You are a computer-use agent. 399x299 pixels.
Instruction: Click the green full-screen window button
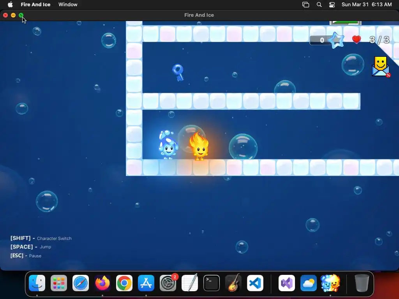(21, 15)
